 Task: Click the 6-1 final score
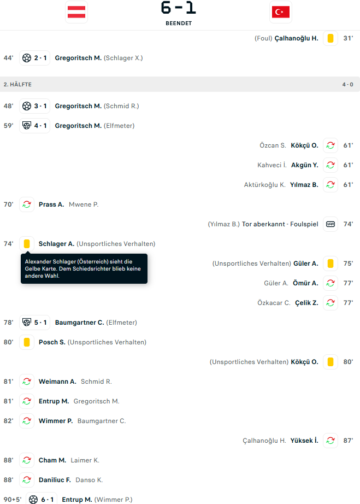point(179,8)
